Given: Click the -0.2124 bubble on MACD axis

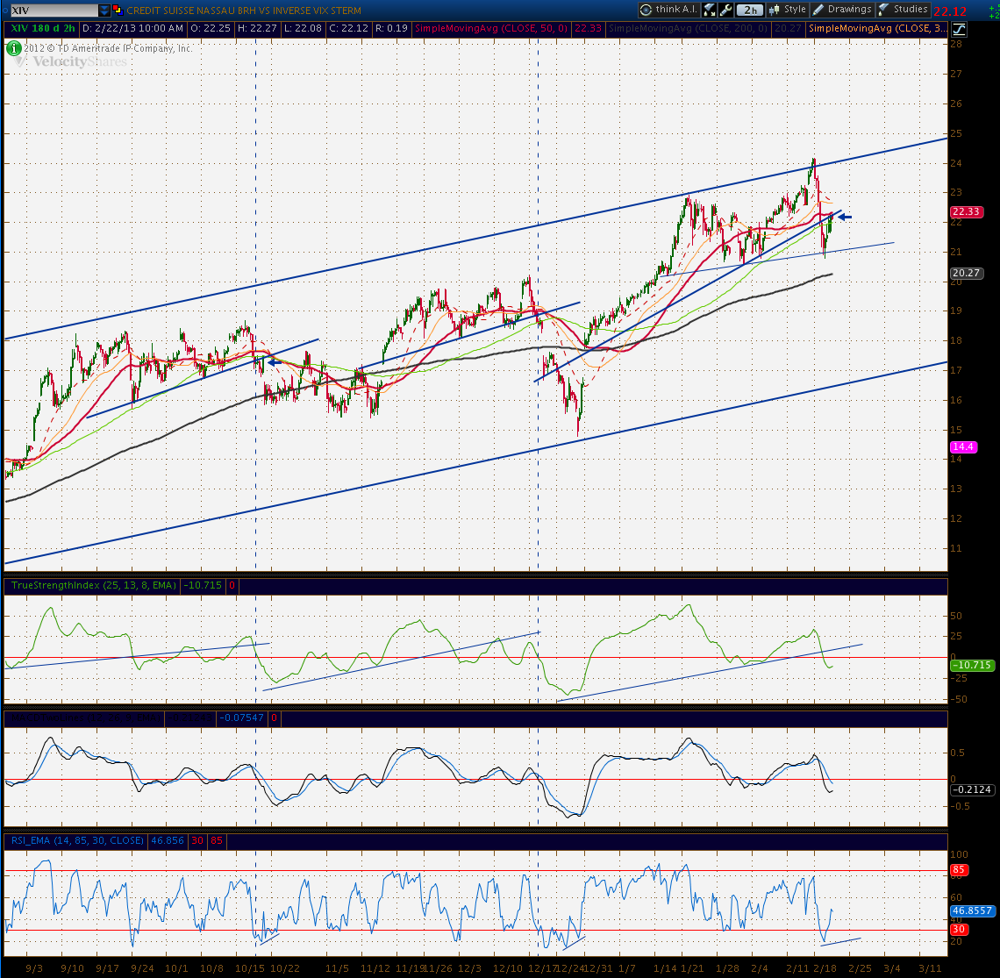Looking at the screenshot, I should (971, 789).
